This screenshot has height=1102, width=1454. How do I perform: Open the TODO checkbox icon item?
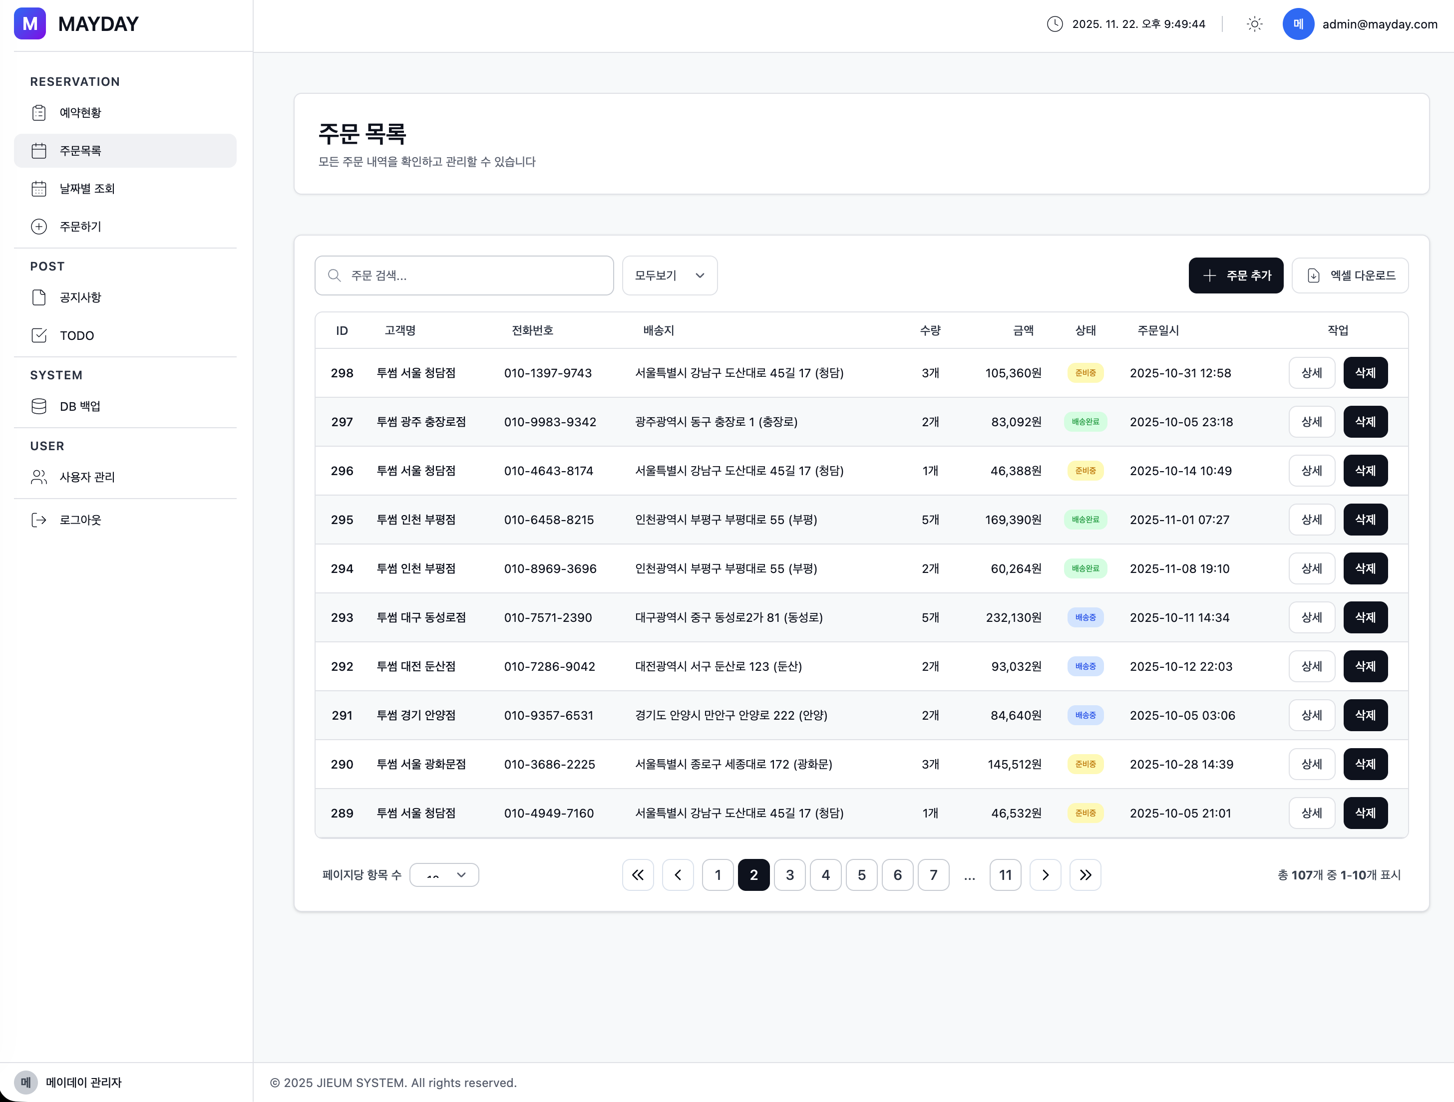tap(39, 336)
